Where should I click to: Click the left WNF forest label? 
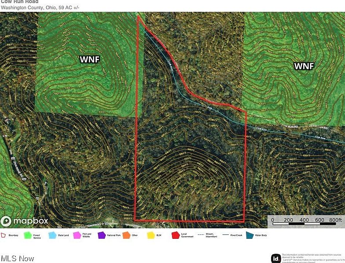coord(90,59)
